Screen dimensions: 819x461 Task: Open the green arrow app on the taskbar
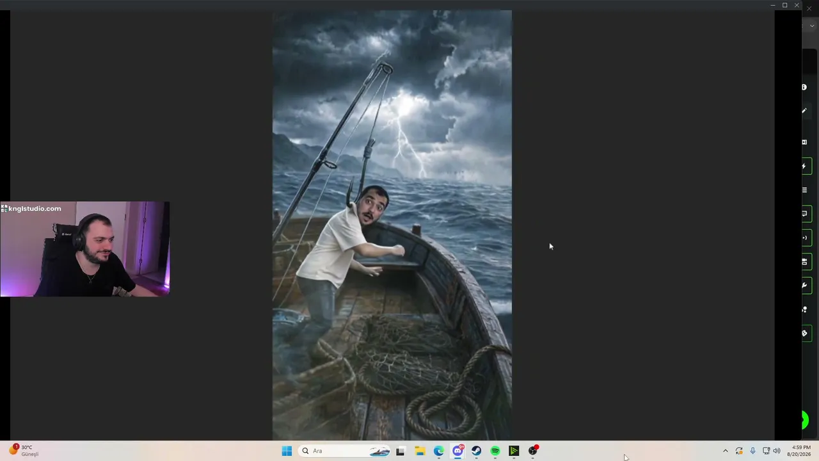[514, 451]
